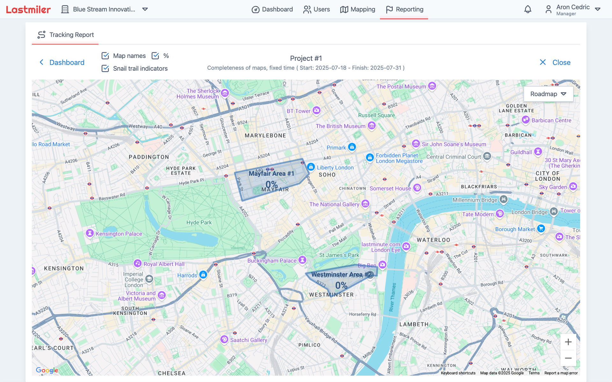Screen dimensions: 612x382
Task: Close the tracking report
Action: click(555, 62)
